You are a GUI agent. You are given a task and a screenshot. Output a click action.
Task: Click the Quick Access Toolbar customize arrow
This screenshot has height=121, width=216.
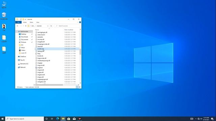click(x=25, y=19)
